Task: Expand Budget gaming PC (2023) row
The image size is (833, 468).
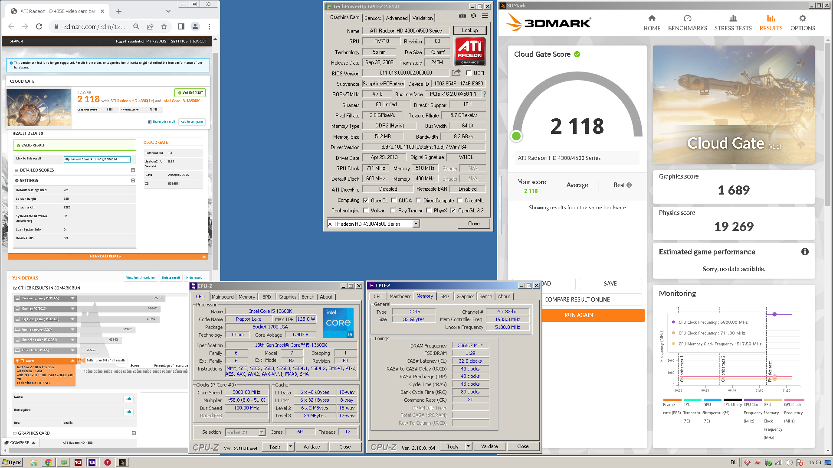Action: (73, 340)
